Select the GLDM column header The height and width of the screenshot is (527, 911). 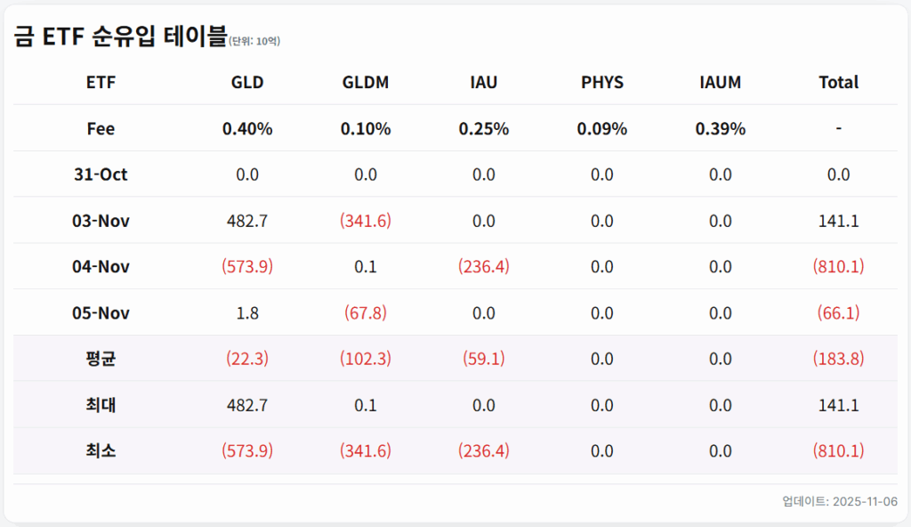pos(366,83)
